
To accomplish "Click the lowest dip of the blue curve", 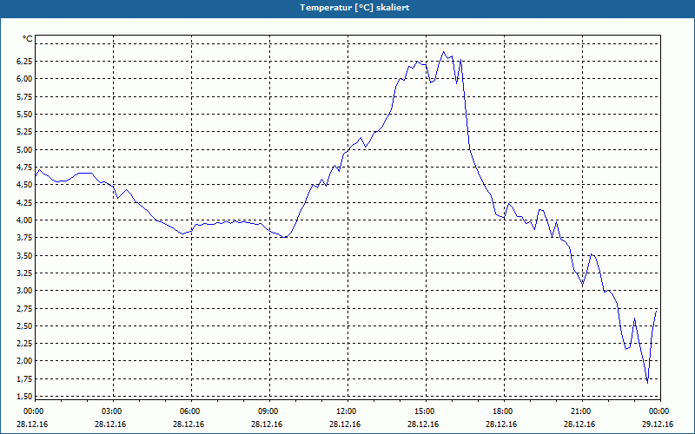I will 647,383.
